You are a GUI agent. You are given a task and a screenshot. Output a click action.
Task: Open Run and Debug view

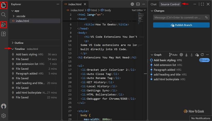tap(4, 25)
